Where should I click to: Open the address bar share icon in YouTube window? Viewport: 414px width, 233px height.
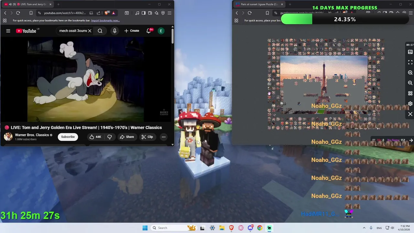click(98, 13)
